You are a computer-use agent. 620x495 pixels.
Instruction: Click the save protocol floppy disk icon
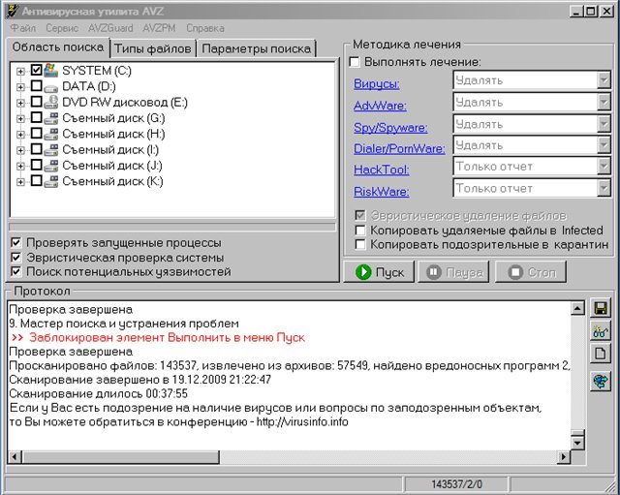click(x=600, y=308)
